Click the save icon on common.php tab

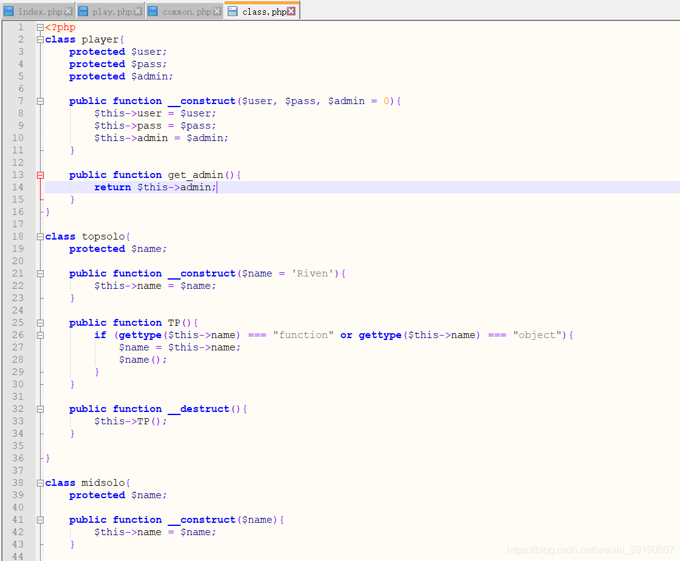tap(153, 11)
